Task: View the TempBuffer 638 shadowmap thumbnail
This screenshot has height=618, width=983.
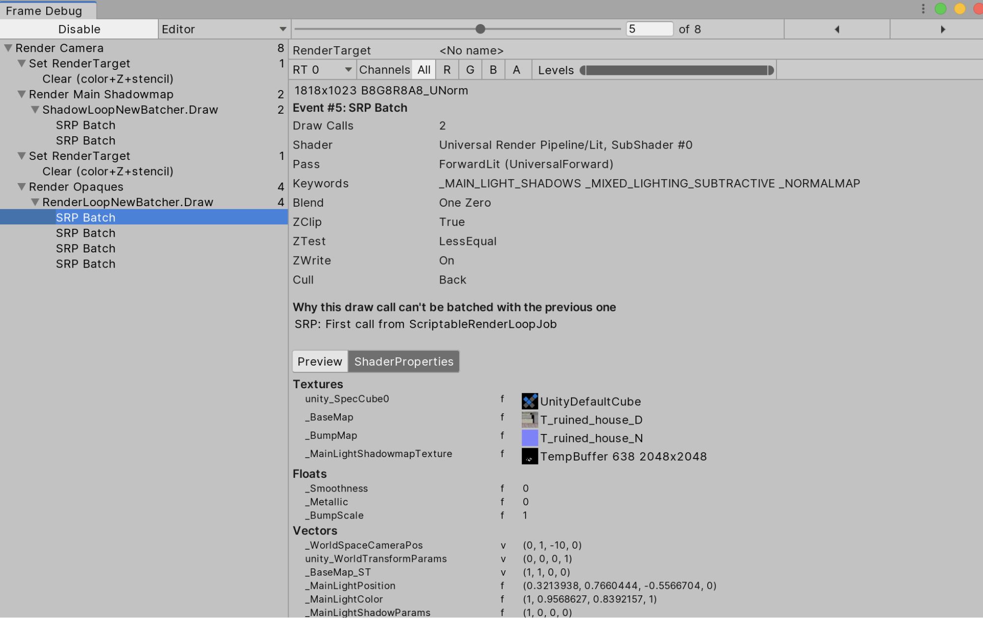Action: (530, 456)
